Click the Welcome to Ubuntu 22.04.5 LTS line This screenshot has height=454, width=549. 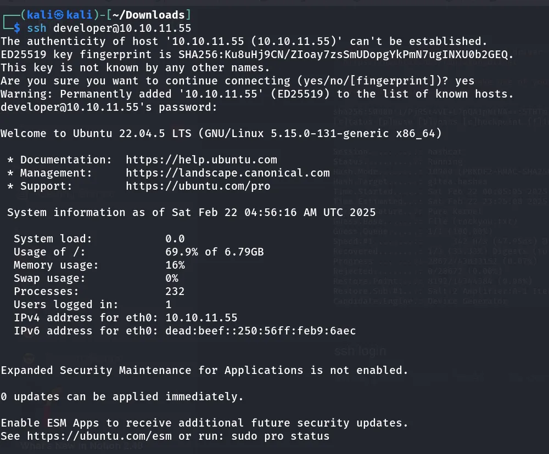[221, 133]
